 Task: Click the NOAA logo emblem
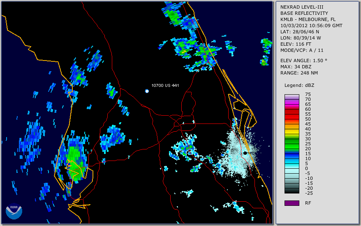click(x=14, y=211)
